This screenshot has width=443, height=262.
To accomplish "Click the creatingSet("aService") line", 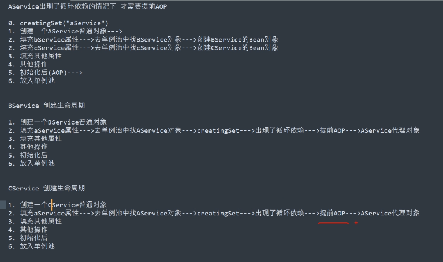I will point(58,23).
